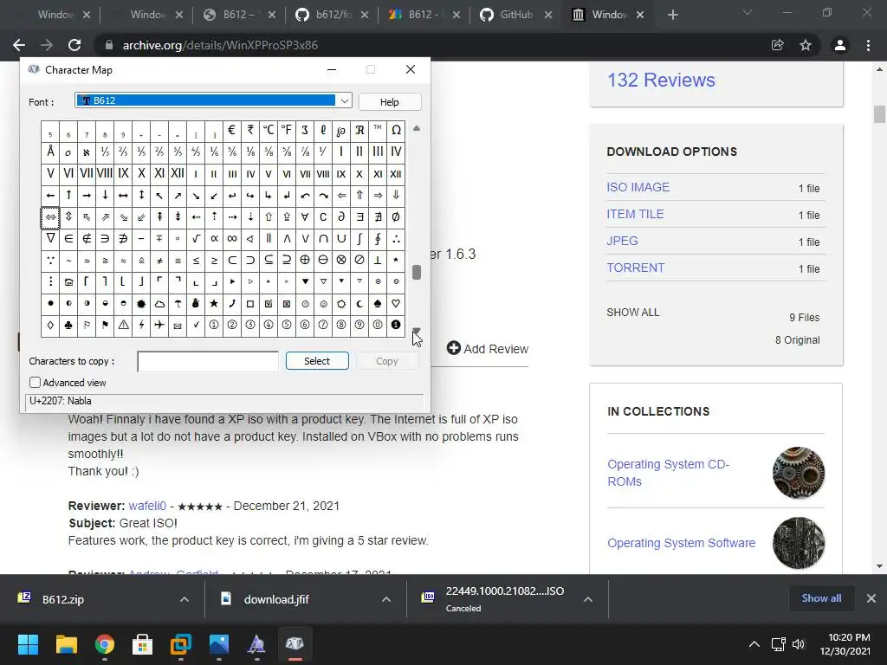Click the Operating System Software thumbnail image
Image resolution: width=887 pixels, height=665 pixels.
point(798,543)
